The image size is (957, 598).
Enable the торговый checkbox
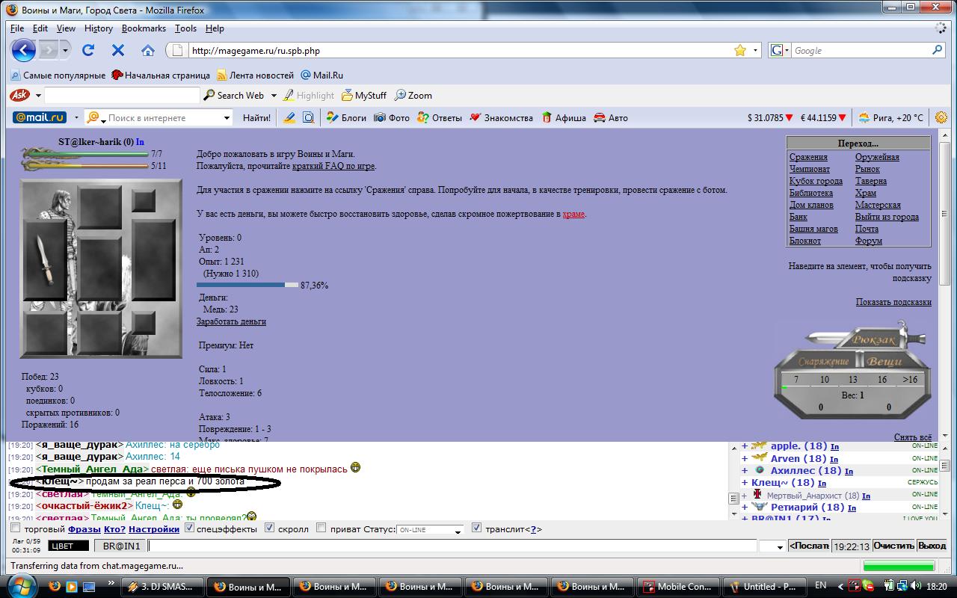(15, 528)
